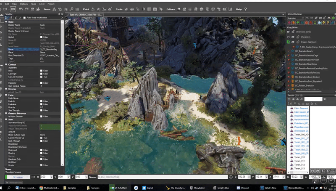Open the Project menu
Screen dimensions: 336x191
[x=51, y=4]
